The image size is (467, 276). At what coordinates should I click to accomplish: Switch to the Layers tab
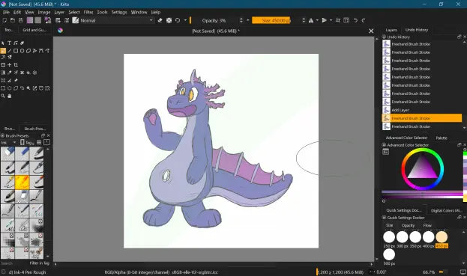click(391, 30)
